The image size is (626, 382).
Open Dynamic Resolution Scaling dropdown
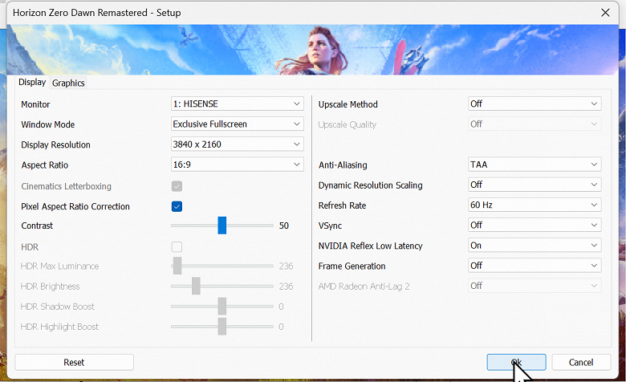tap(534, 185)
